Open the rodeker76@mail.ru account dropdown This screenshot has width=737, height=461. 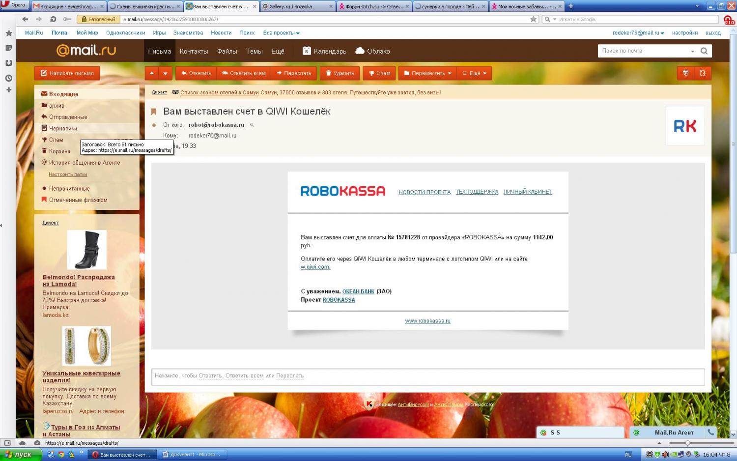coord(638,33)
